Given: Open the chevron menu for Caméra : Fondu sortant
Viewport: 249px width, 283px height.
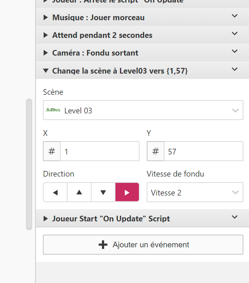Looking at the screenshot, I should (234, 51).
